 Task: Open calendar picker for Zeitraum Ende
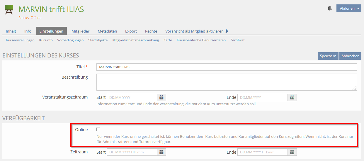[292, 152]
